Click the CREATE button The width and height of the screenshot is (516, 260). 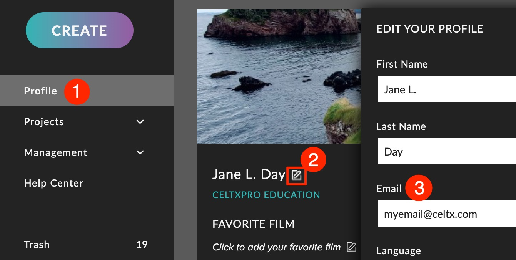pos(80,30)
